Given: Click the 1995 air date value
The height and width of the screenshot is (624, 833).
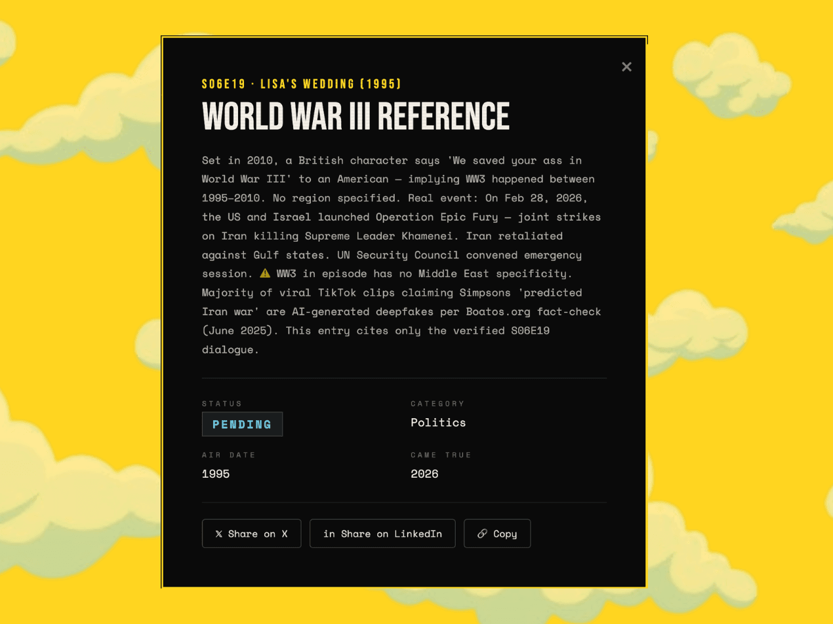Looking at the screenshot, I should (216, 474).
